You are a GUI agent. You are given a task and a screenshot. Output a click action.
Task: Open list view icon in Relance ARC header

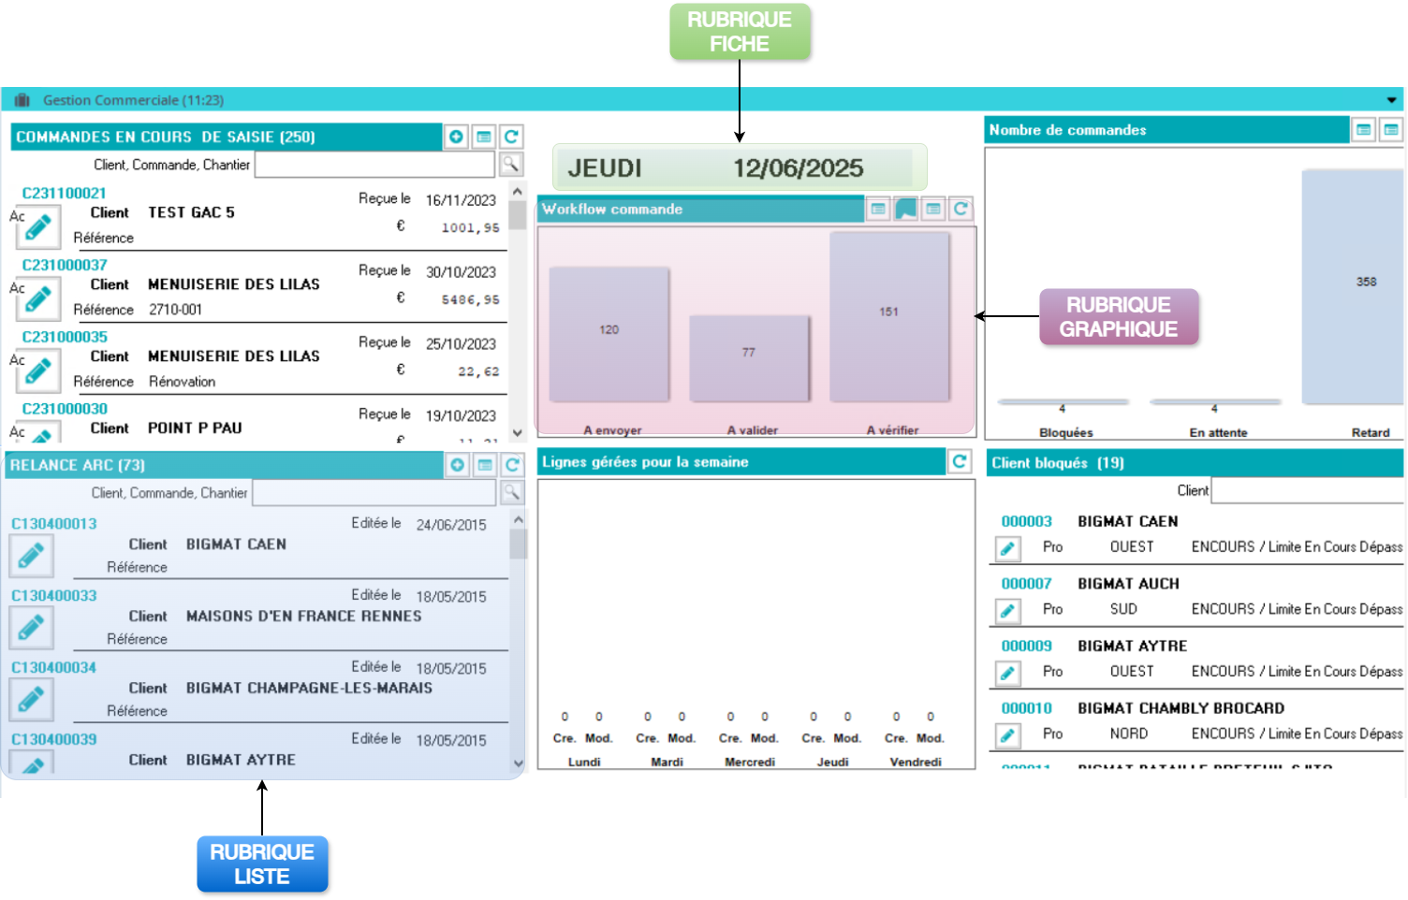(485, 465)
